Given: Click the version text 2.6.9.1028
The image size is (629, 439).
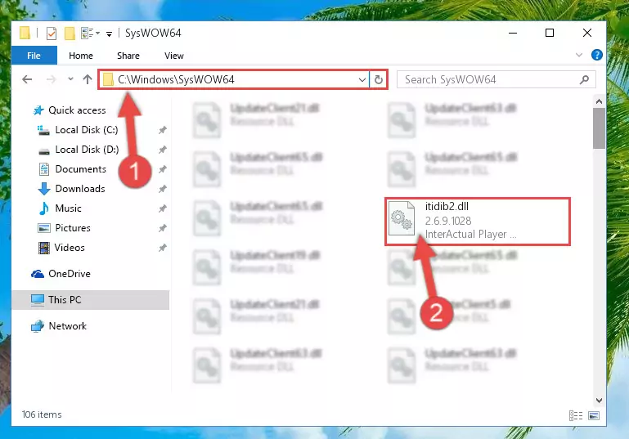Looking at the screenshot, I should tap(448, 221).
